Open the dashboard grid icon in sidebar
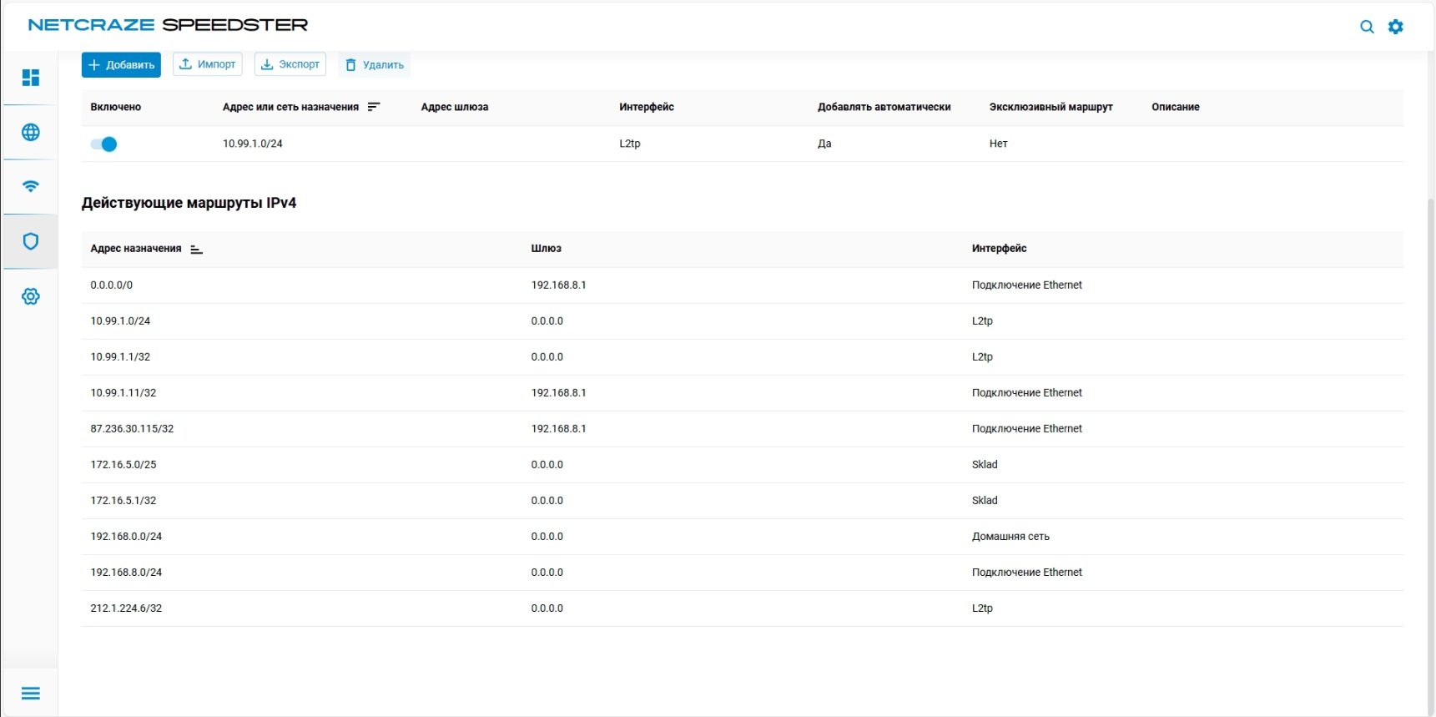The width and height of the screenshot is (1436, 717). [31, 78]
